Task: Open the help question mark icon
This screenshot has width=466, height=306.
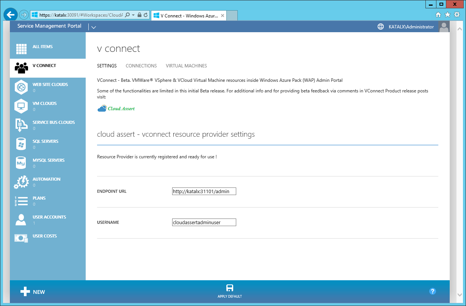Action: coord(432,291)
